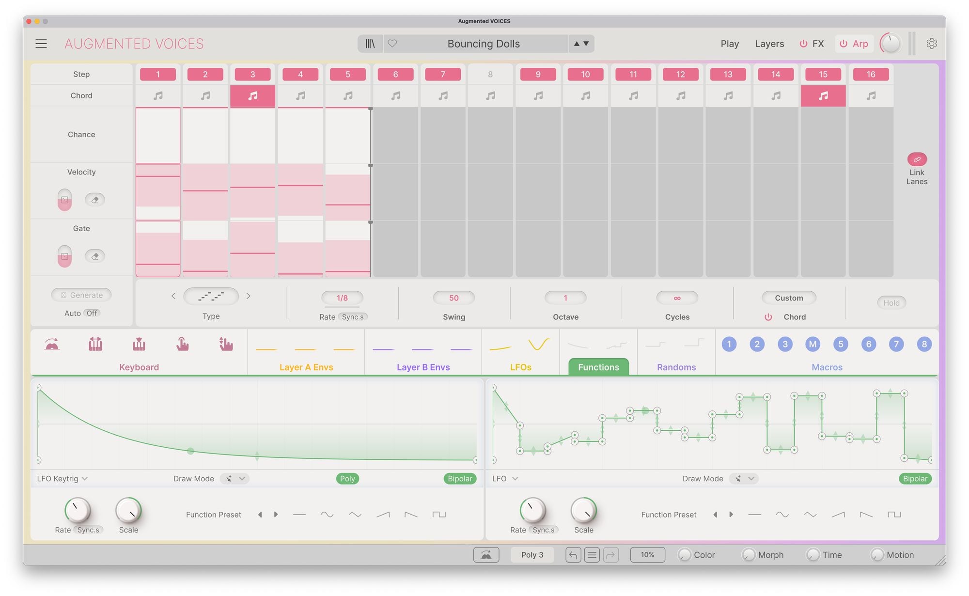Click the Swing value field showing 50
Screen dimensions: 969x596
[x=454, y=298]
